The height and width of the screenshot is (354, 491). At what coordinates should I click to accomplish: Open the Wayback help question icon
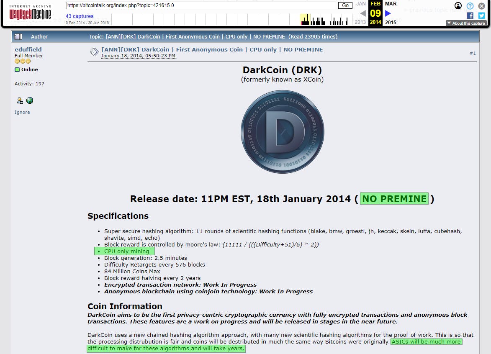pos(470,5)
